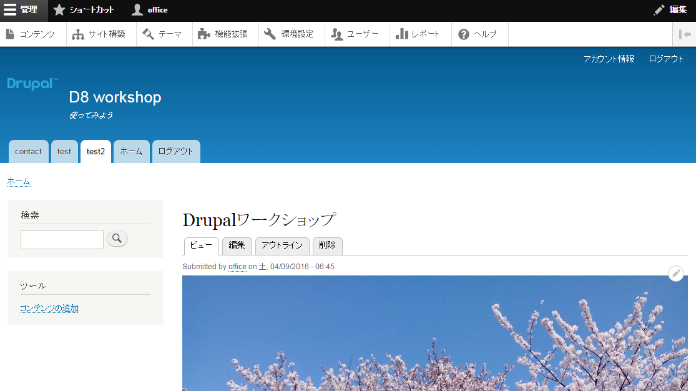This screenshot has width=696, height=391.
Task: Click the D8 workshop site title
Action: coord(115,97)
